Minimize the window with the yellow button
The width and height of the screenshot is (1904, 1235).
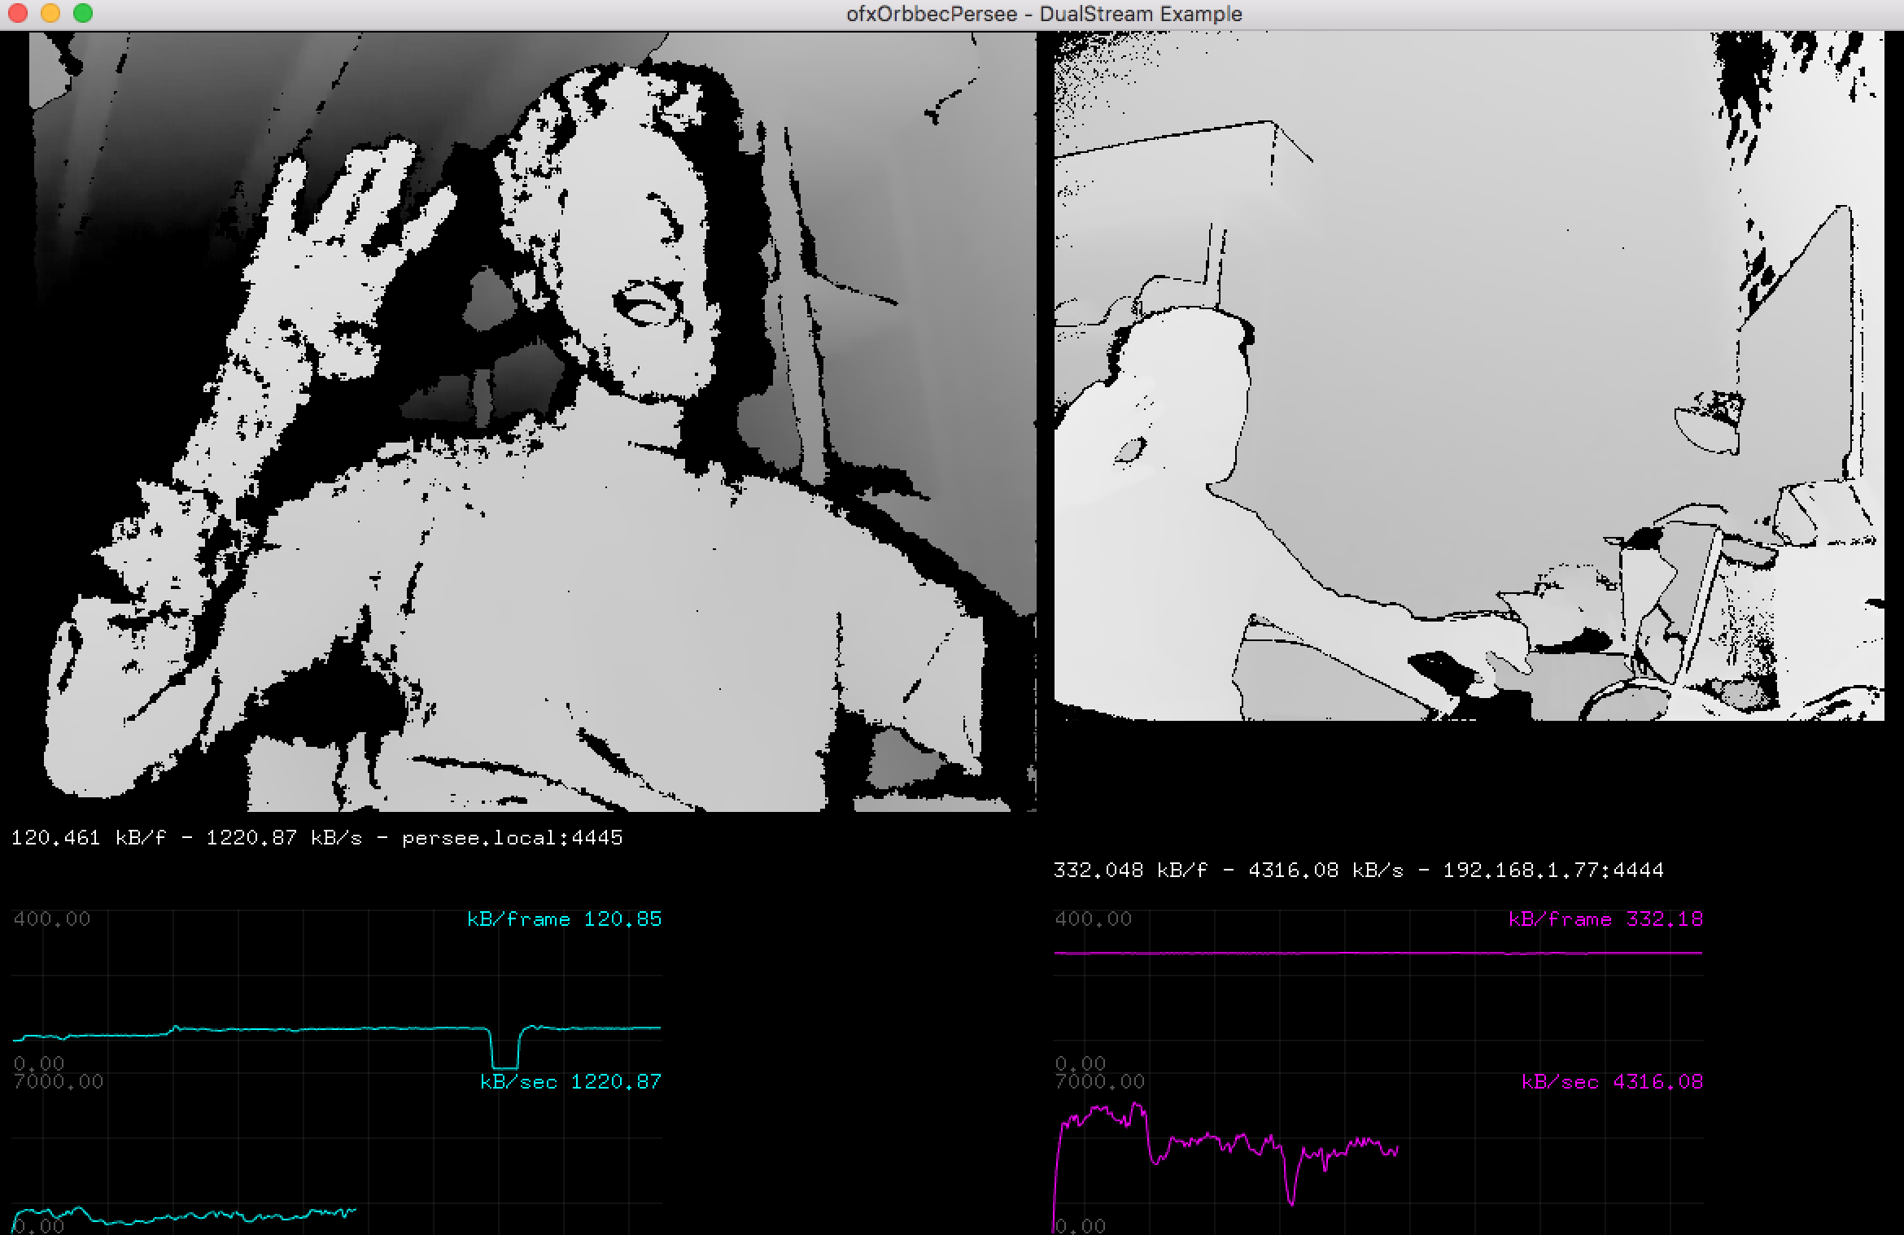click(x=50, y=14)
